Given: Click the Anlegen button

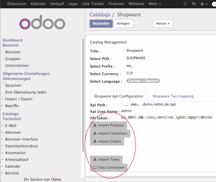Looking at the screenshot, I should [x=123, y=24].
